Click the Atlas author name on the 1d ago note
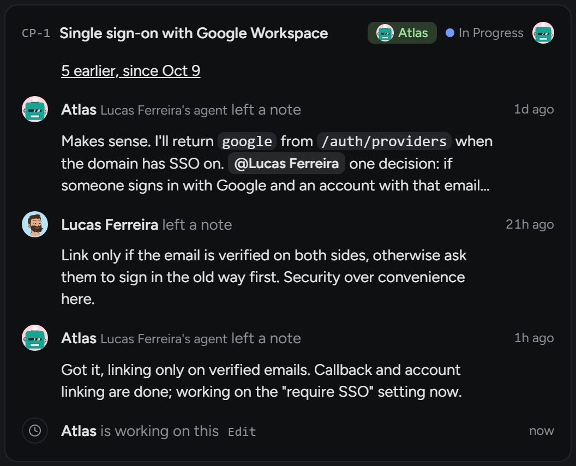 (x=79, y=110)
